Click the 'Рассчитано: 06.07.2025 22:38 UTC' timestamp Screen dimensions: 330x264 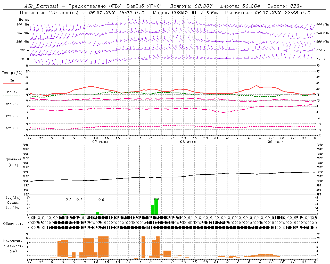tap(268, 13)
